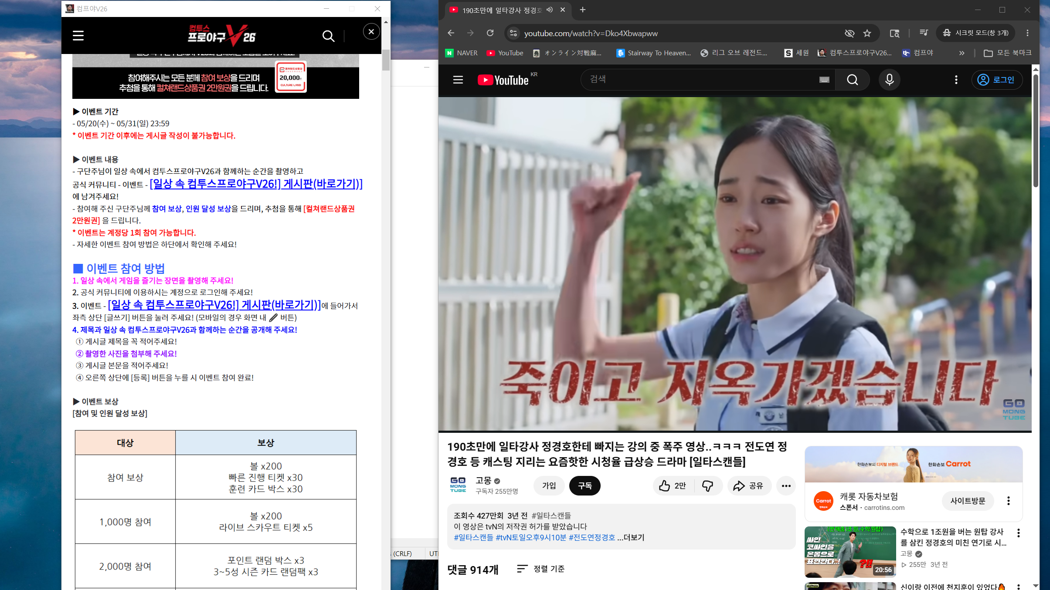Click the 가입 join button

pos(549,485)
